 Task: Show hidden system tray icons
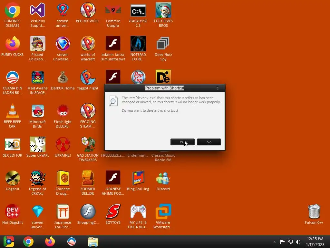275,242
